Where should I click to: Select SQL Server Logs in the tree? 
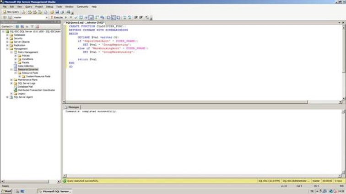coord(27,83)
